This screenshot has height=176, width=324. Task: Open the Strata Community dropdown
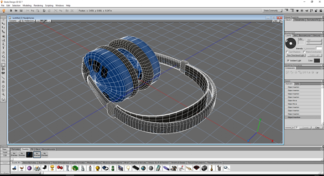coord(272,10)
